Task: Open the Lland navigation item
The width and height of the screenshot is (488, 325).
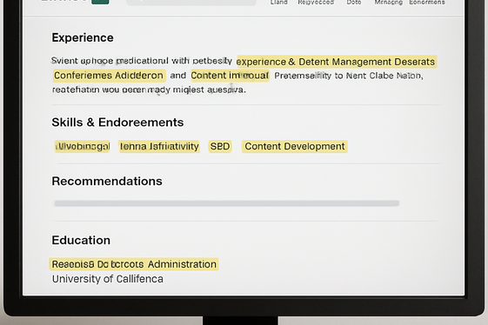Action: (x=279, y=3)
